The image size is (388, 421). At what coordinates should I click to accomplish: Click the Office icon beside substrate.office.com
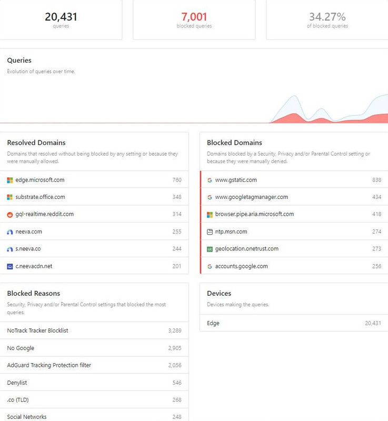[10, 197]
